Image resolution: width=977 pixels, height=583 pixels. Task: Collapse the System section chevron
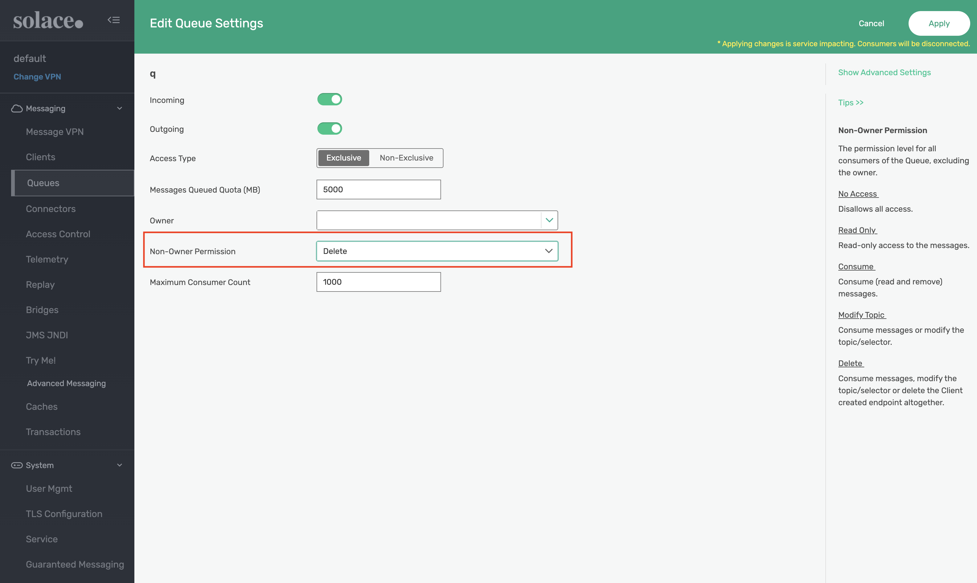click(120, 465)
